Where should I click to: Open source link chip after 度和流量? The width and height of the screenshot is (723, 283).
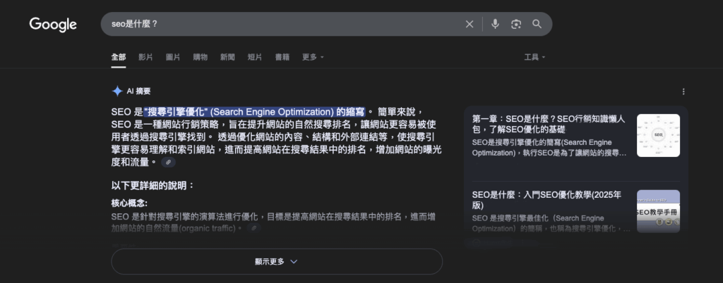[168, 162]
